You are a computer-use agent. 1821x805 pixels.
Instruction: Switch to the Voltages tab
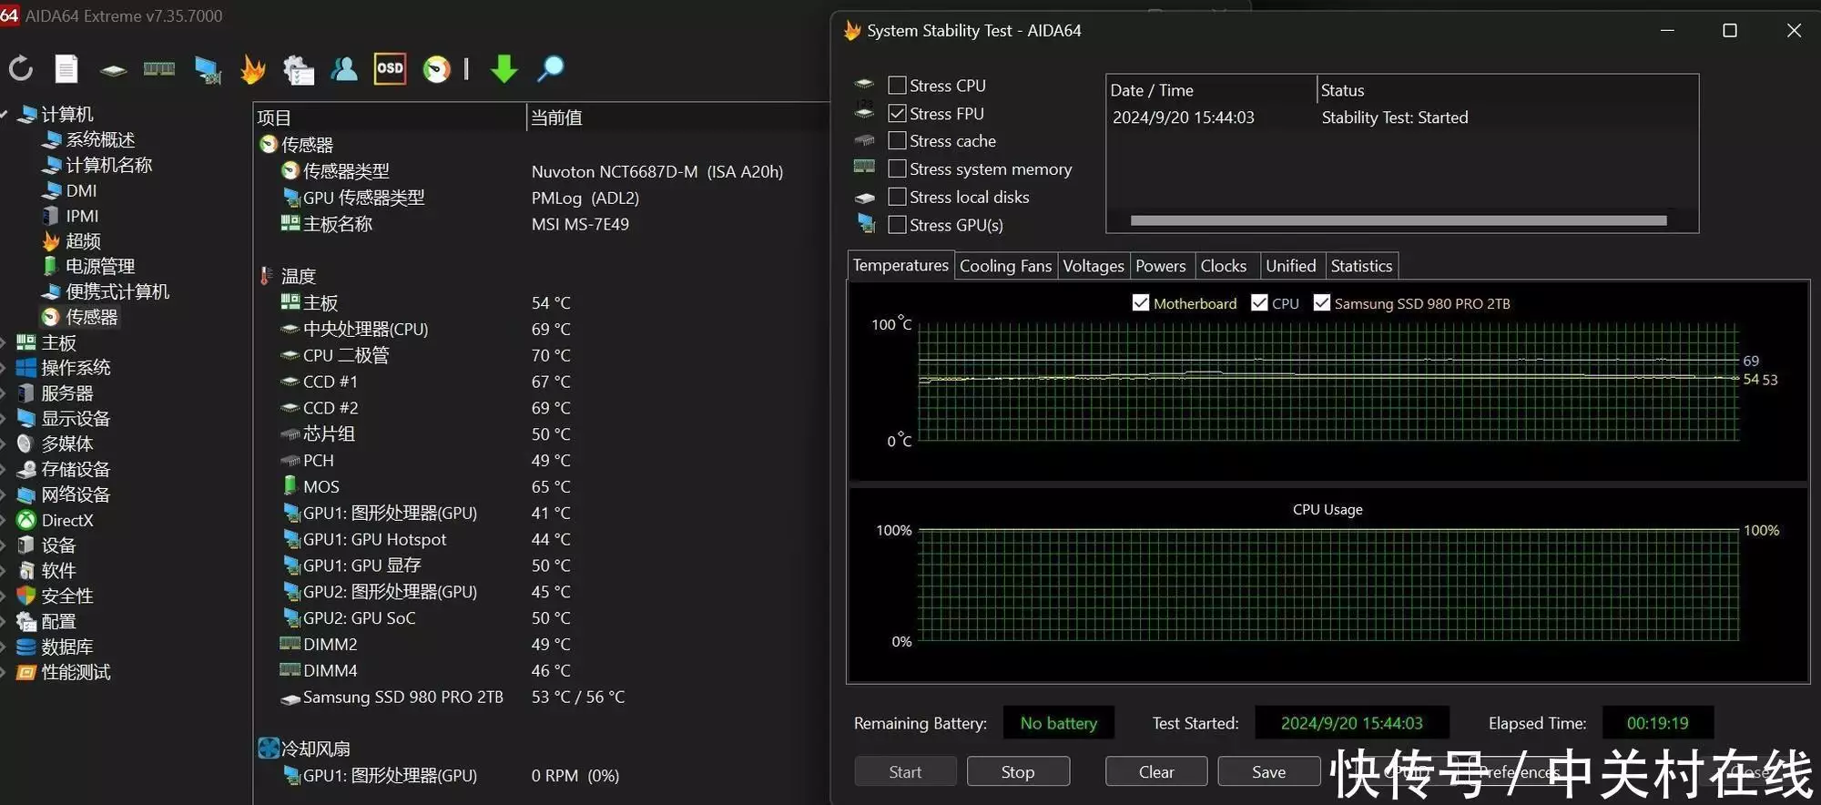(1094, 266)
